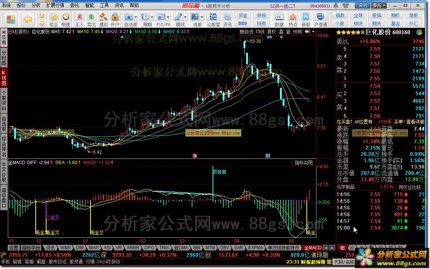The image size is (430, 269).
Task: Open the 新股 IPO icon
Action: click(306, 19)
